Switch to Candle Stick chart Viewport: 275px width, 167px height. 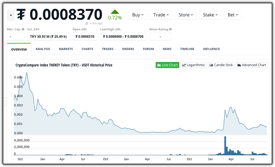click(221, 65)
